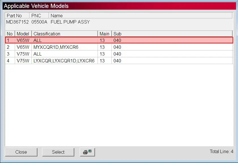The image size is (238, 163).
Task: Click the Name column header
Action: (140, 16)
